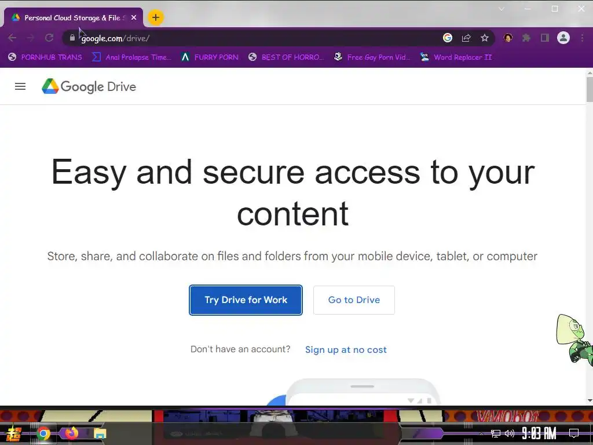
Task: Open the Chrome profile avatar
Action: pyautogui.click(x=563, y=38)
